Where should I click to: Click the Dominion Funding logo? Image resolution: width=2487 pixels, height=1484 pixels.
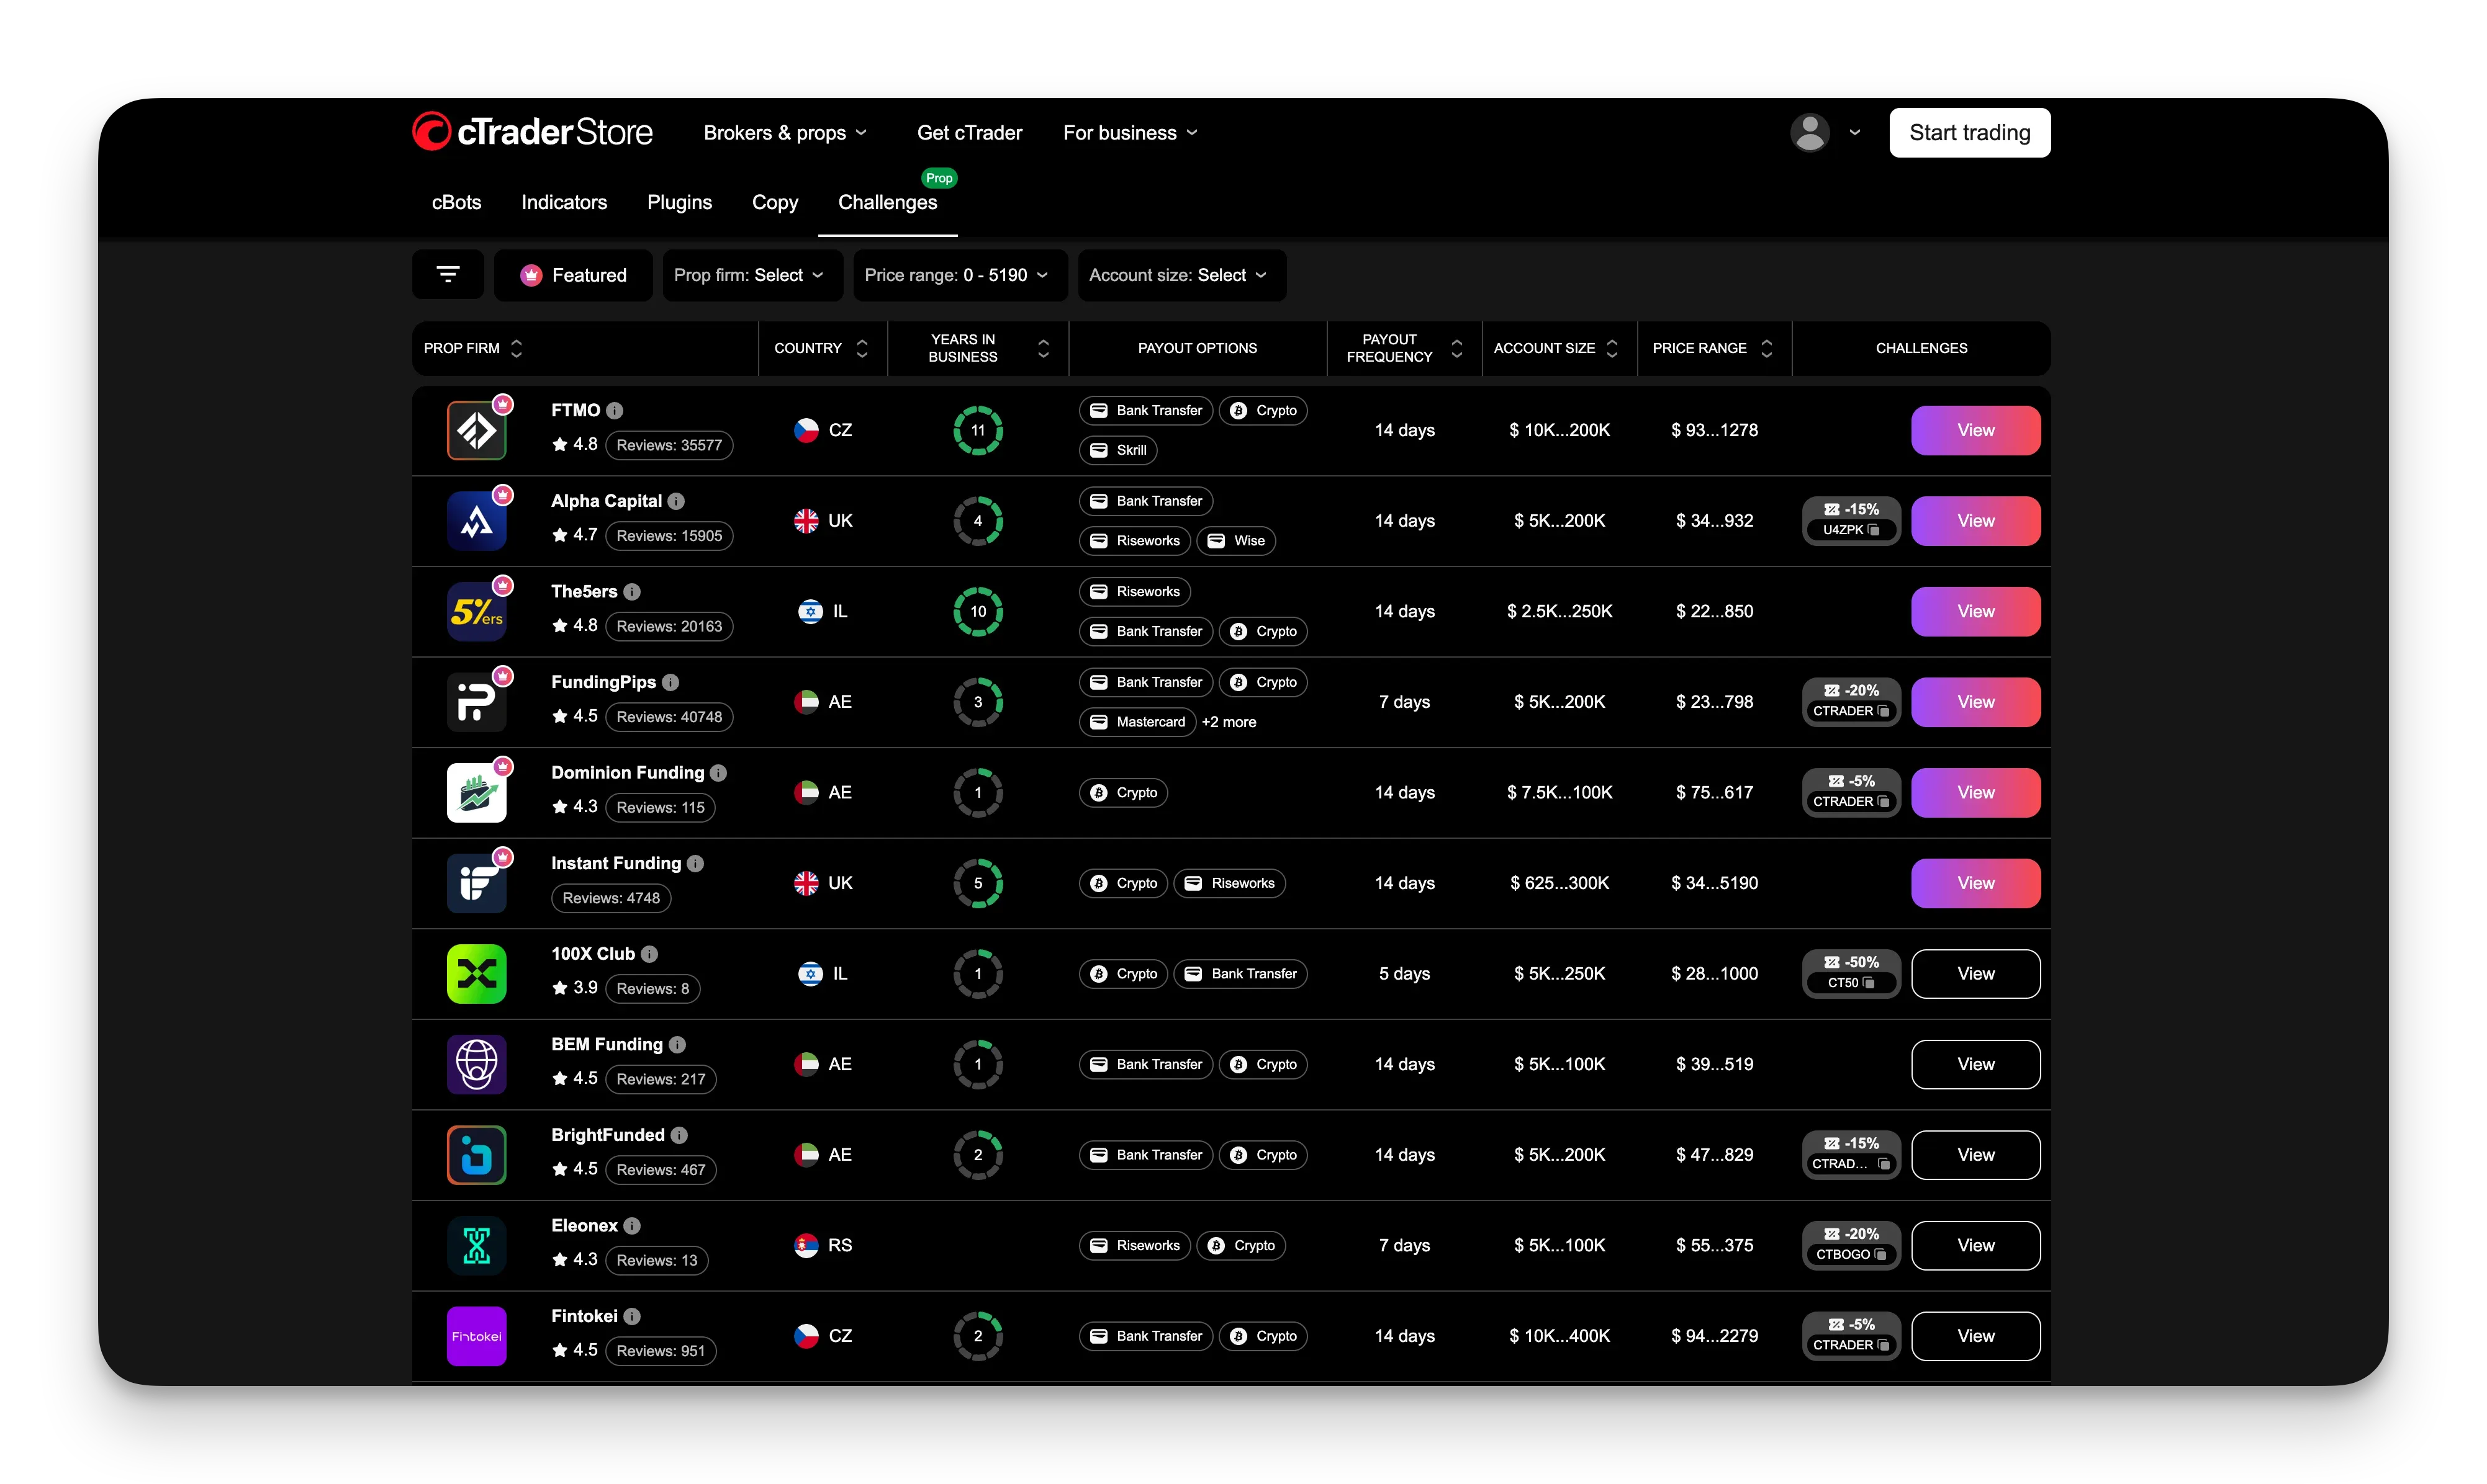tap(476, 792)
